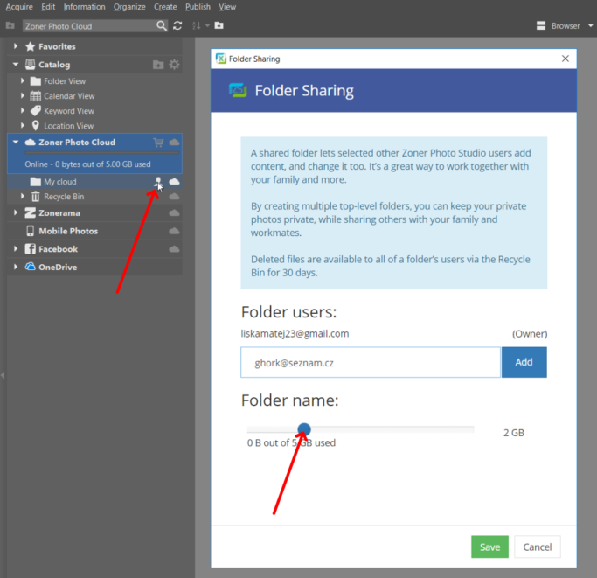The height and width of the screenshot is (578, 597).
Task: Open the Publish menu
Action: [x=198, y=7]
